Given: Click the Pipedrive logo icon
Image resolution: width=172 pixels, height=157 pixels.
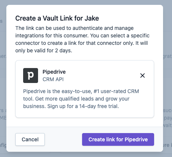Looking at the screenshot, I should 31,76.
